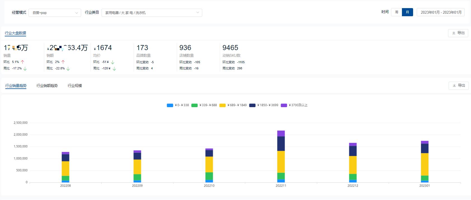The image size is (471, 200).
Task: Click the purple ¥3700及以上 legend swatch
Action: coord(284,105)
